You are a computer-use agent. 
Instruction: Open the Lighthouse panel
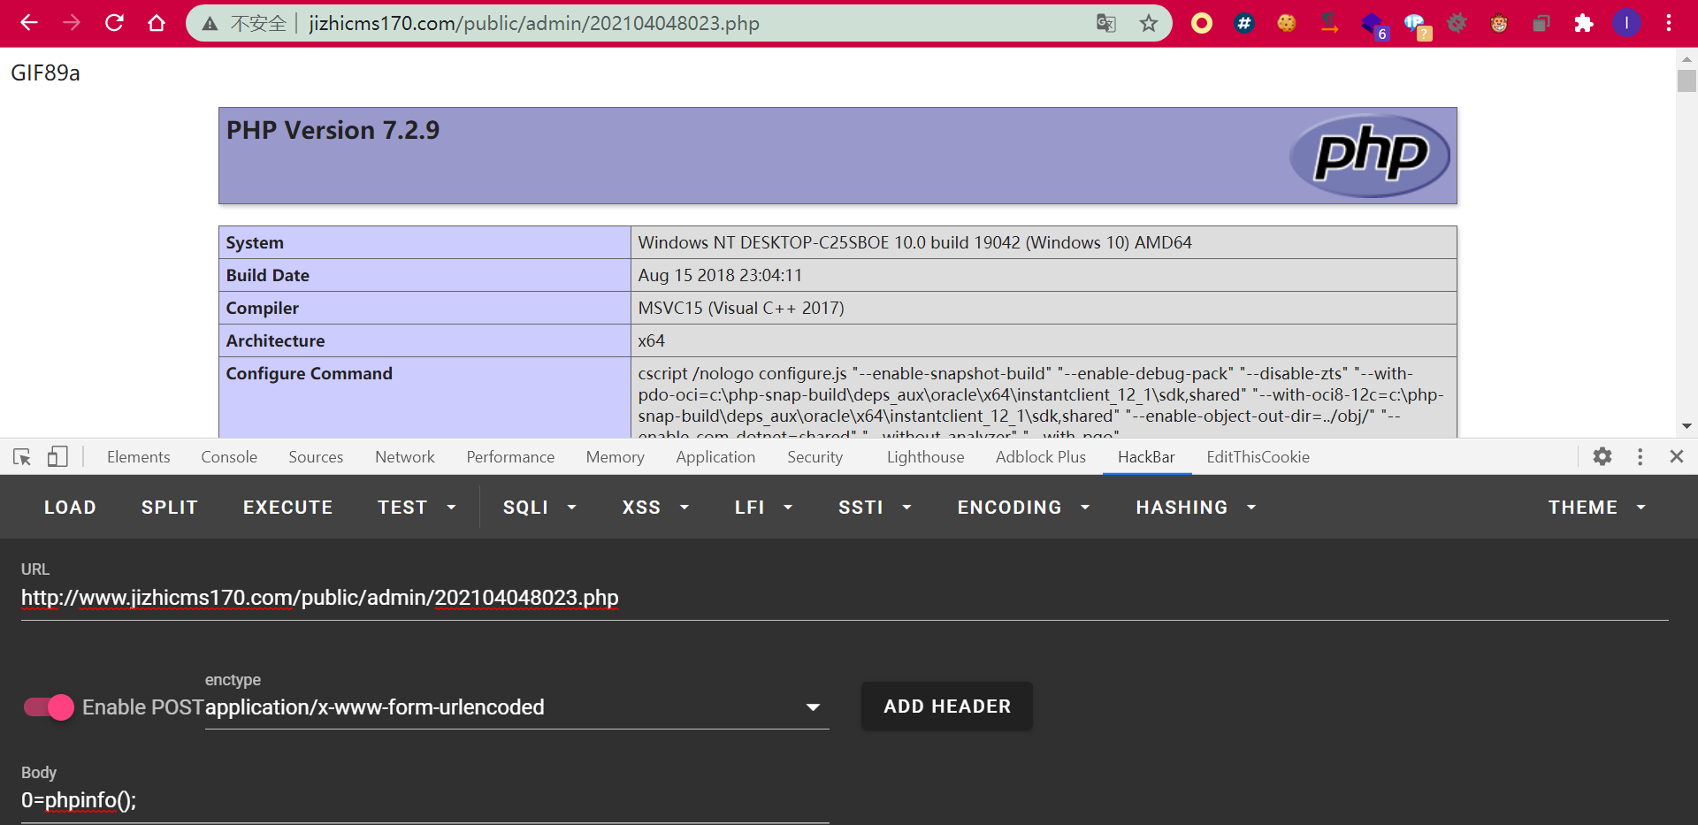pos(924,456)
